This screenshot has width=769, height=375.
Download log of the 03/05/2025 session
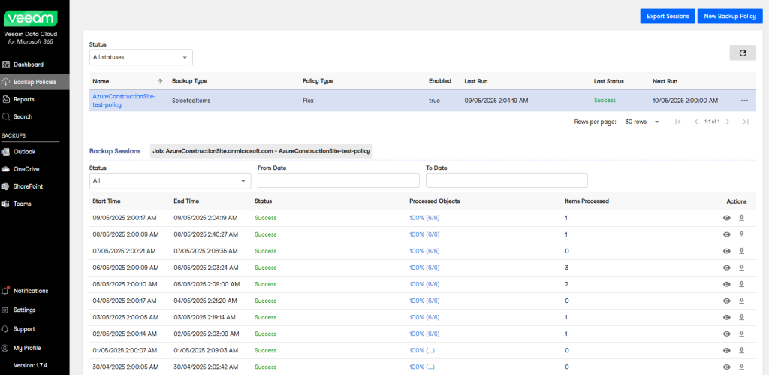(741, 318)
